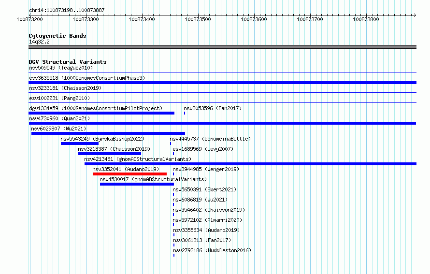
Task: Click ruler position 100873800
Action: [366, 19]
